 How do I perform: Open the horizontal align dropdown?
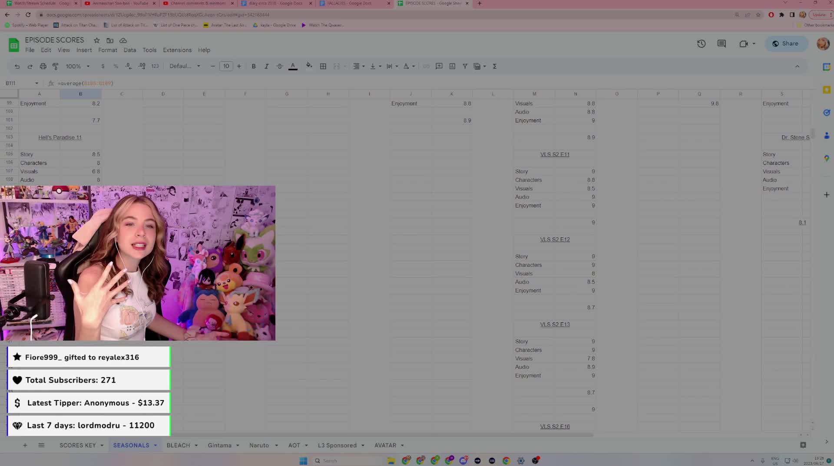coord(358,66)
